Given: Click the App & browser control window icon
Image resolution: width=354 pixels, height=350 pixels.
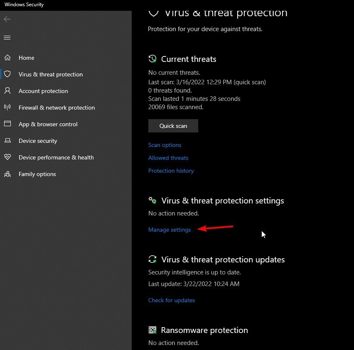Looking at the screenshot, I should [x=7, y=124].
